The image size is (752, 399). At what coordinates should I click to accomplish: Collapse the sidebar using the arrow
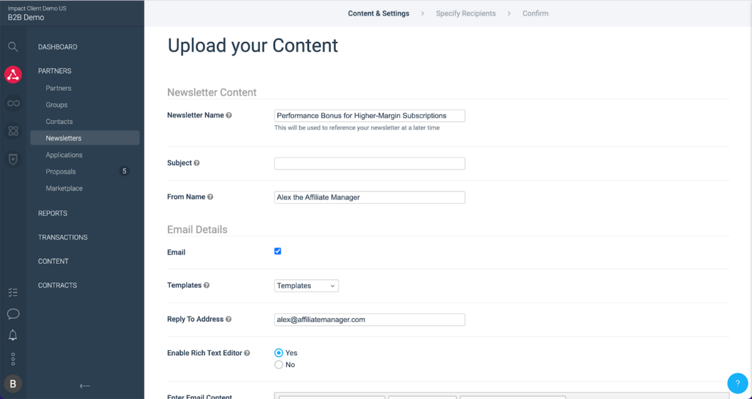85,386
